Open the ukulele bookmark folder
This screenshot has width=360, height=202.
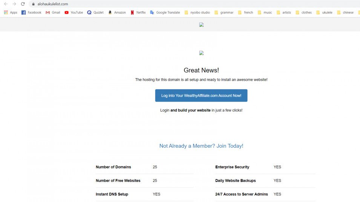tap(324, 12)
